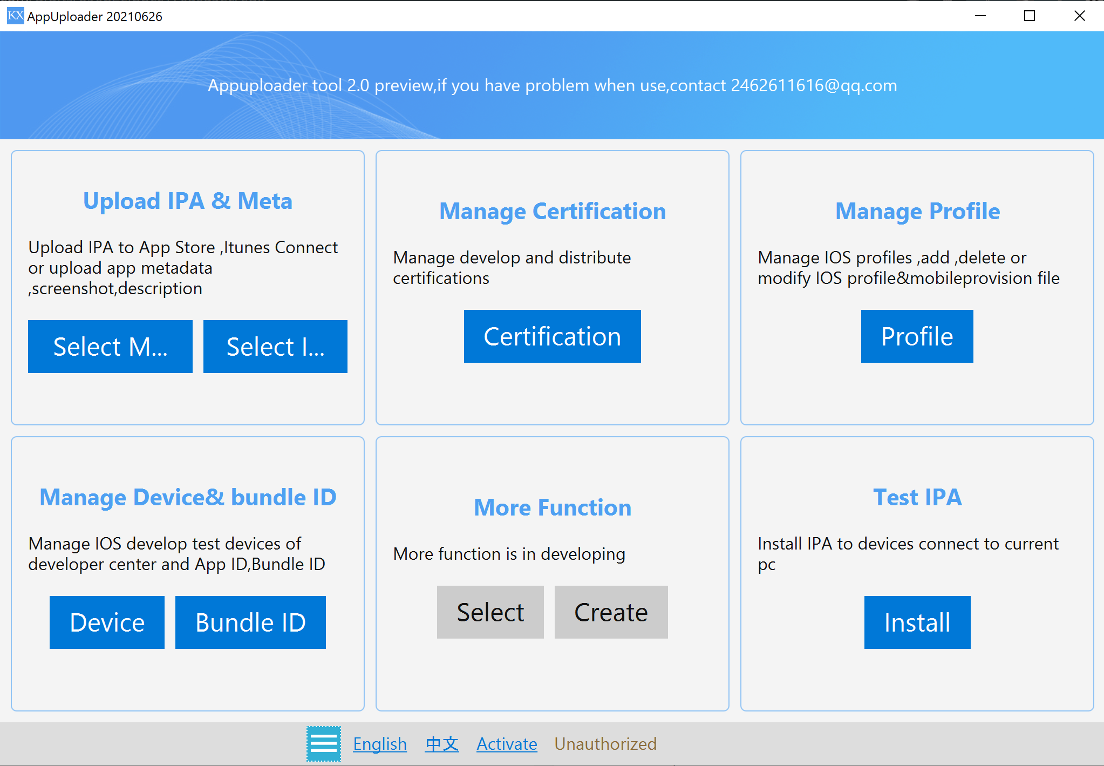1104x766 pixels.
Task: Click Certification to manage certifications
Action: [552, 336]
